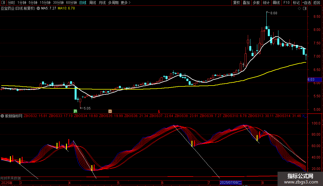Click the red S marker on chart
The image size is (323, 186).
point(159,111)
